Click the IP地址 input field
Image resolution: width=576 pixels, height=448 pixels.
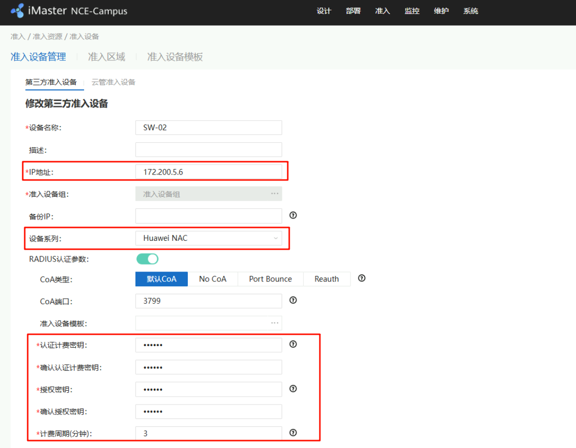pyautogui.click(x=209, y=172)
